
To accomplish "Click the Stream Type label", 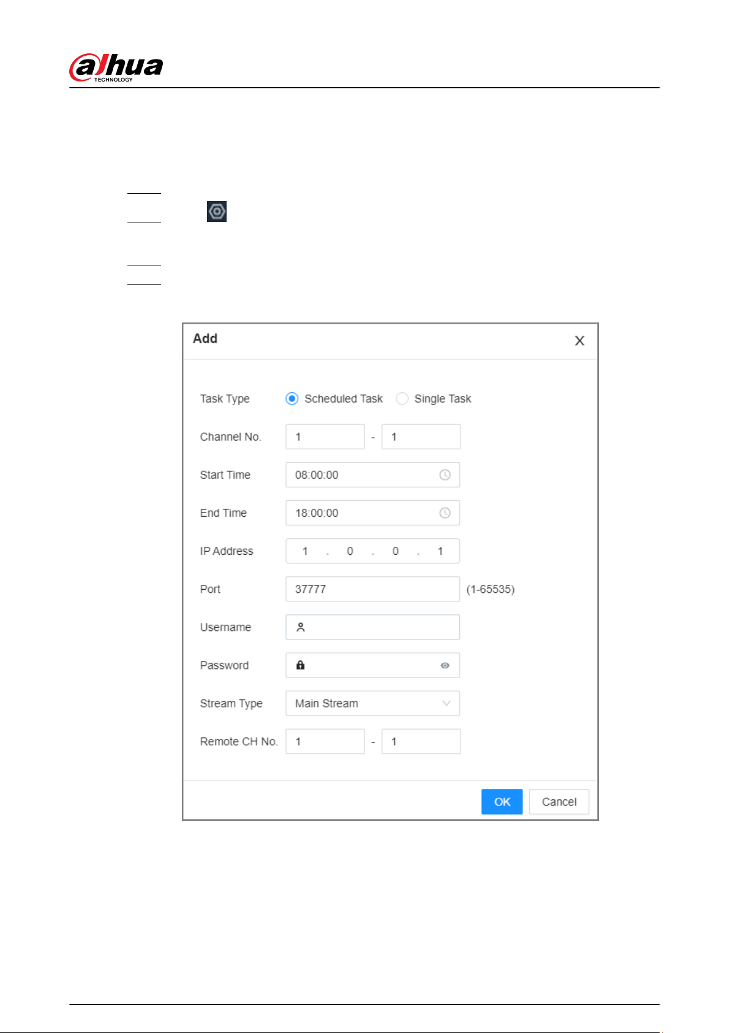I will tap(231, 703).
